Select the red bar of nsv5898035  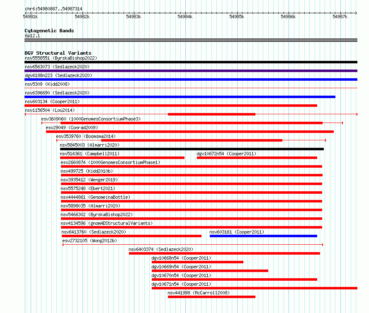[x=192, y=210]
